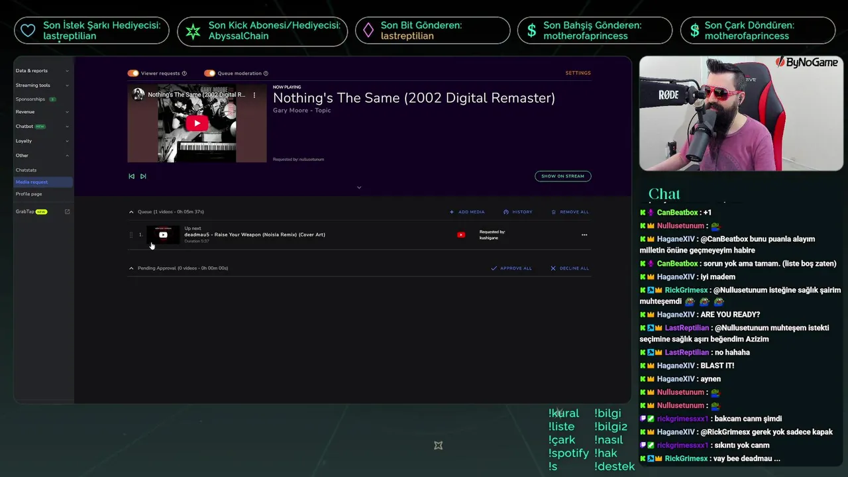Click the diamond bit icon
This screenshot has height=477, width=848.
[368, 30]
